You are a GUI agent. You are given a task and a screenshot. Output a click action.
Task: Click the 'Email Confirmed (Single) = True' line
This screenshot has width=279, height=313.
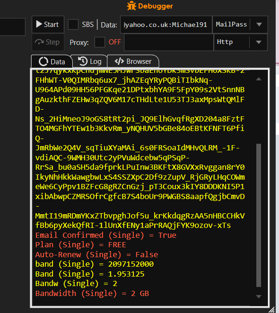(x=105, y=235)
